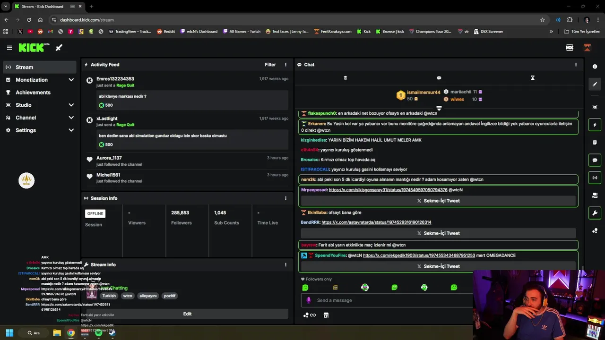Viewport: 605px width, 340px height.
Task: Click the points infinity icon below message box
Action: (310, 315)
